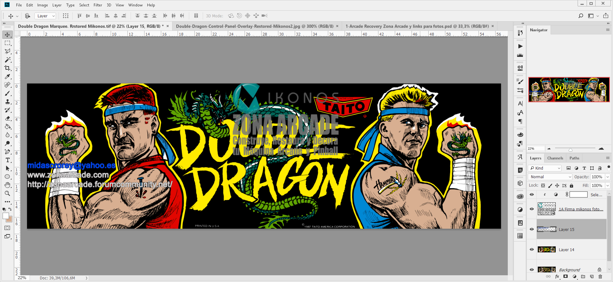
Task: Create a new layer icon
Action: coord(592,277)
